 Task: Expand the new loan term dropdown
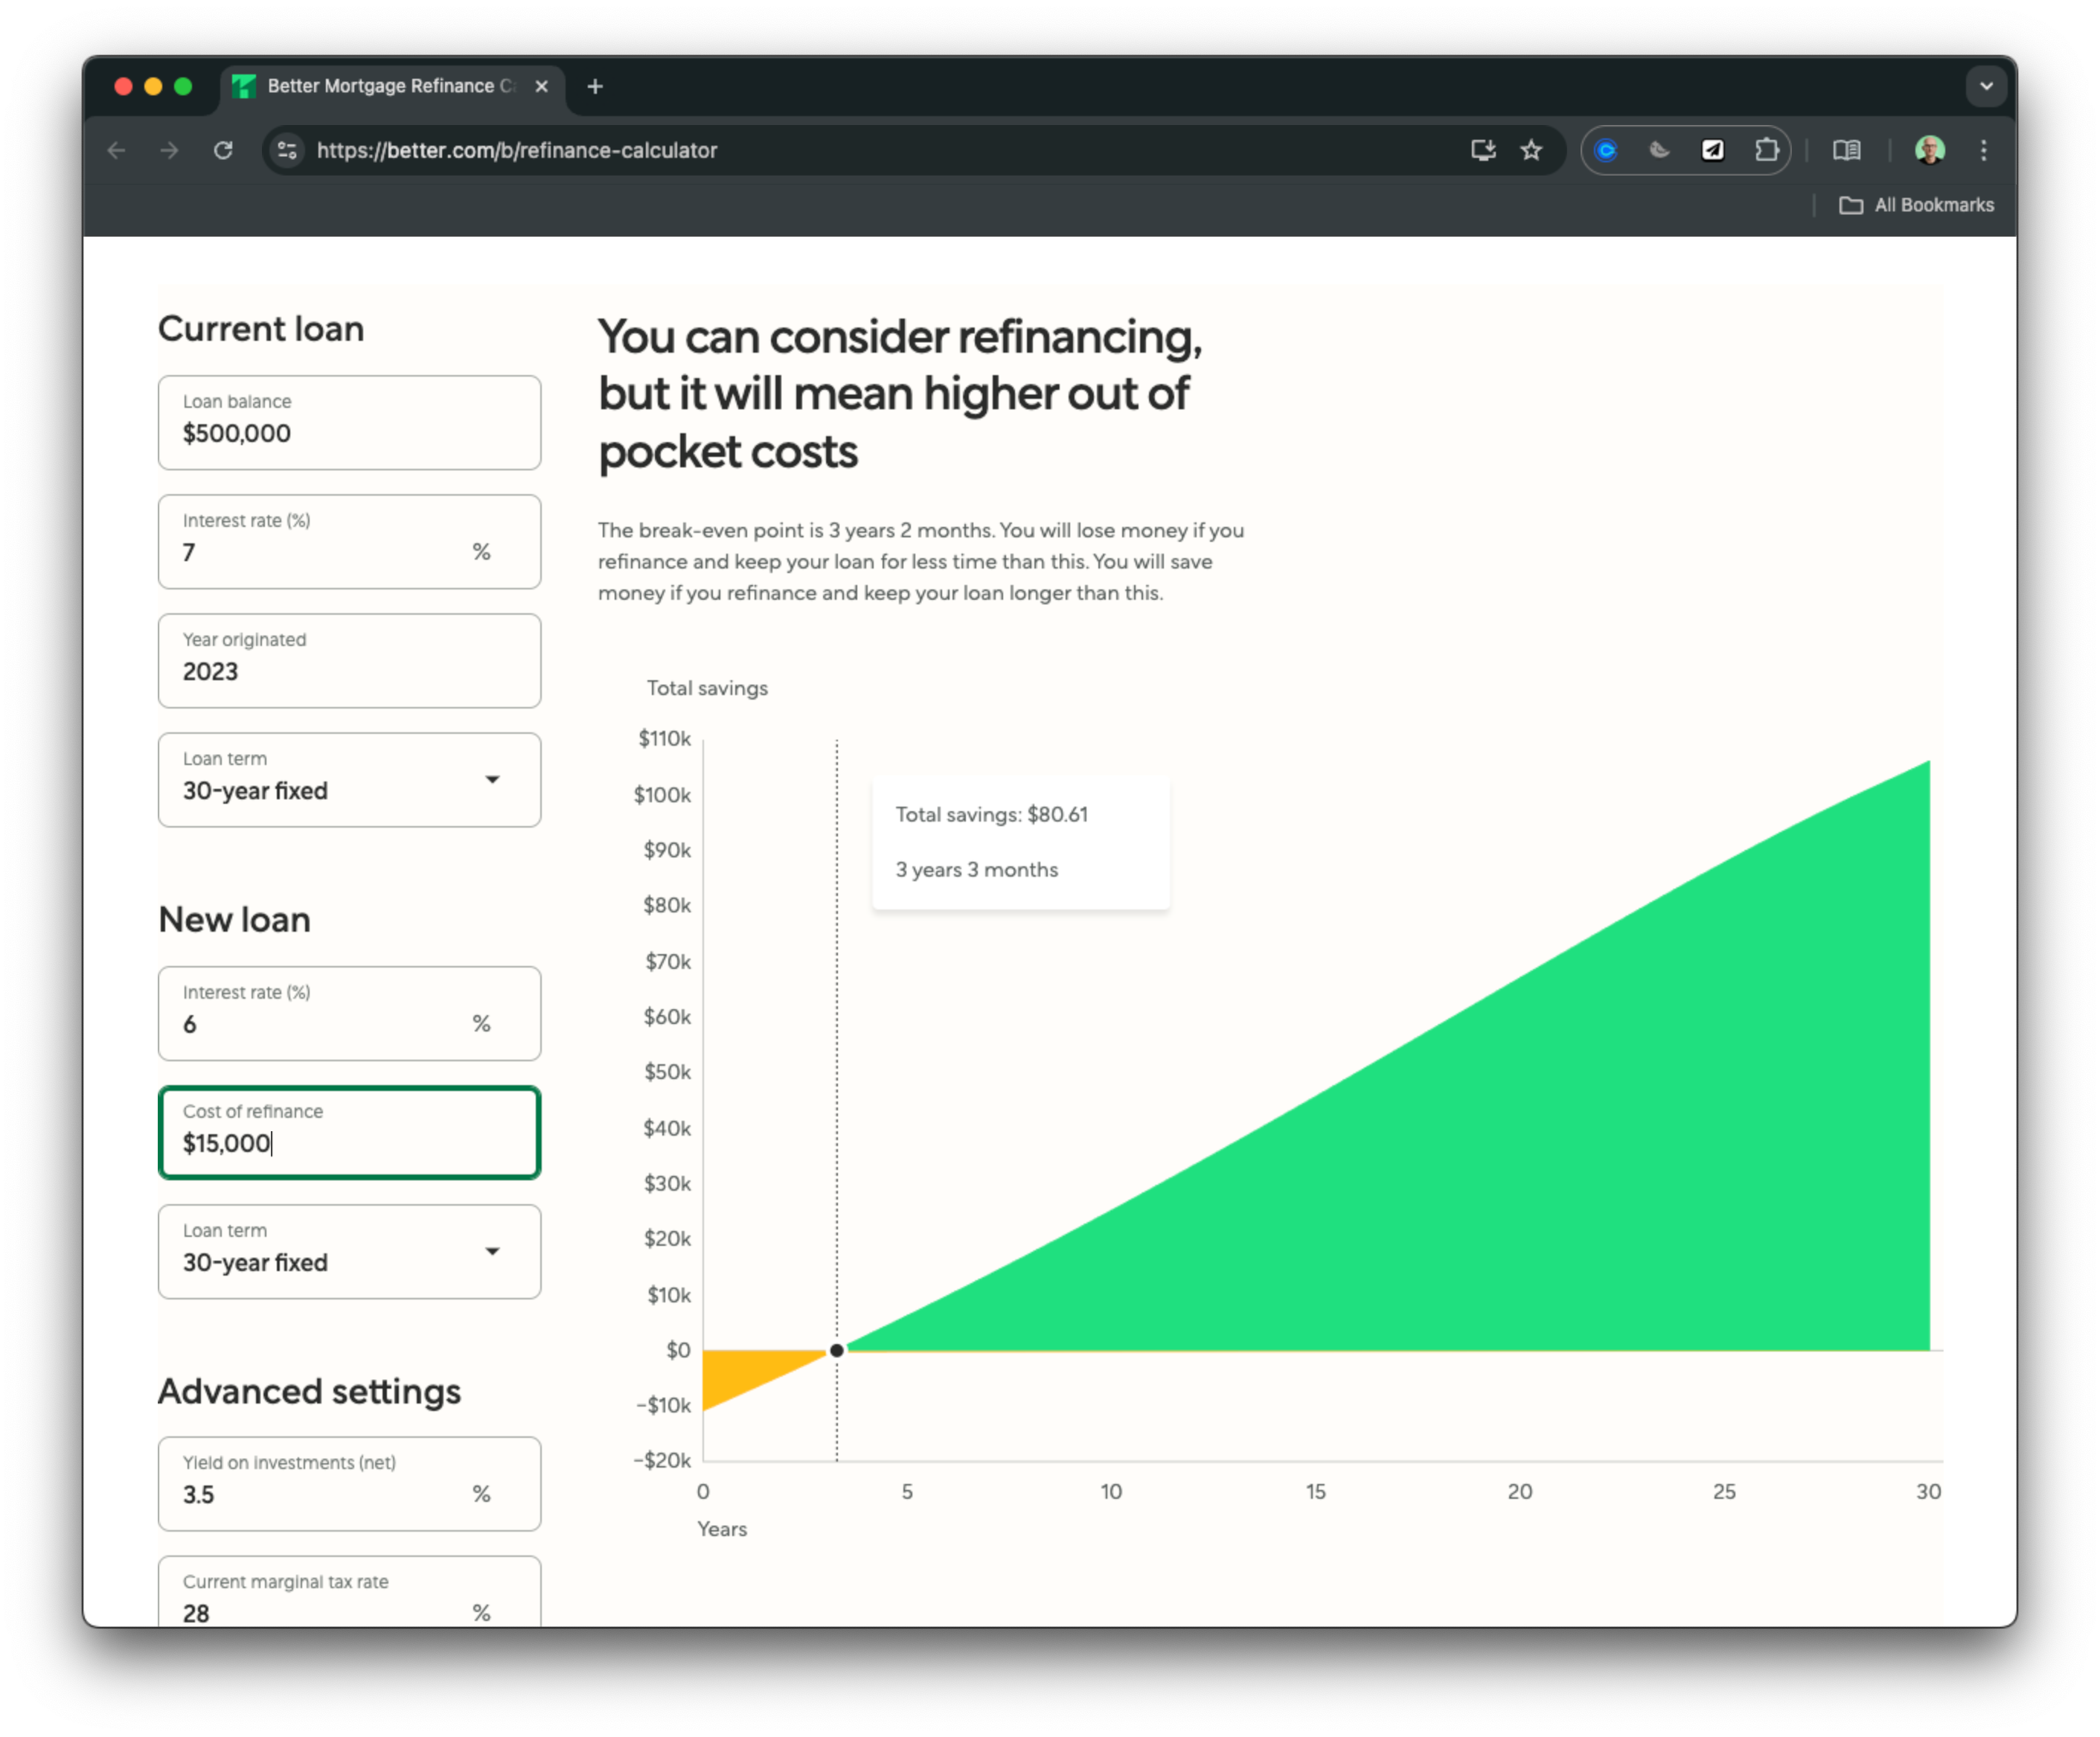pos(349,1251)
